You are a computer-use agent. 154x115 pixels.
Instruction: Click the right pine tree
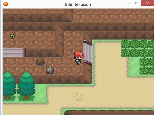26,85
